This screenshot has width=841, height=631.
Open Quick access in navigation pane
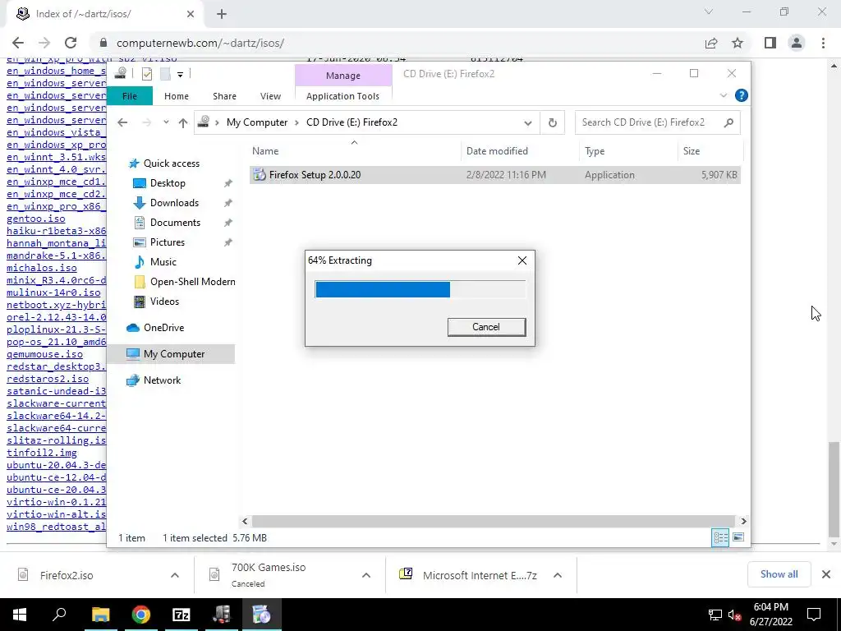click(172, 164)
